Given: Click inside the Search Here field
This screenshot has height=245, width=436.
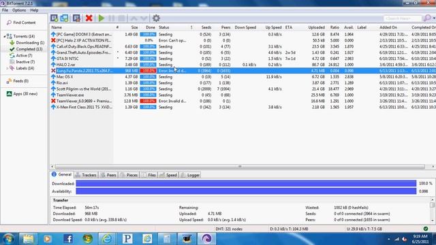Looking at the screenshot, I should tap(403, 18).
